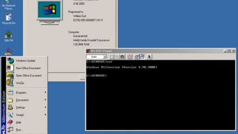Click the Font 'A' button in MS-DOS Prompt
Viewport: 238px width, 134px height.
(149, 57)
